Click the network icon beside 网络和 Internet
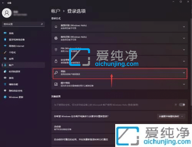The height and width of the screenshot is (147, 192). click(x=5, y=46)
